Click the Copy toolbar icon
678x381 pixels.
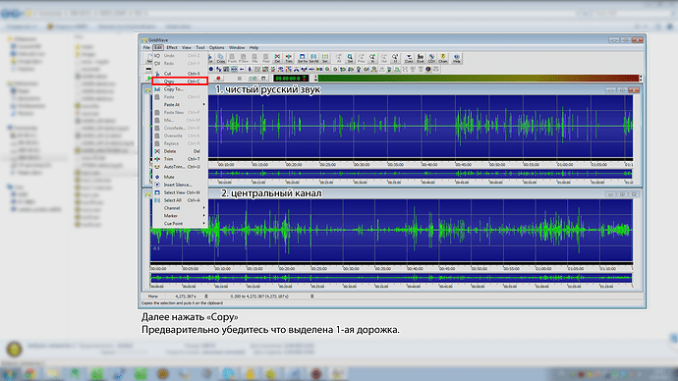coord(220,58)
